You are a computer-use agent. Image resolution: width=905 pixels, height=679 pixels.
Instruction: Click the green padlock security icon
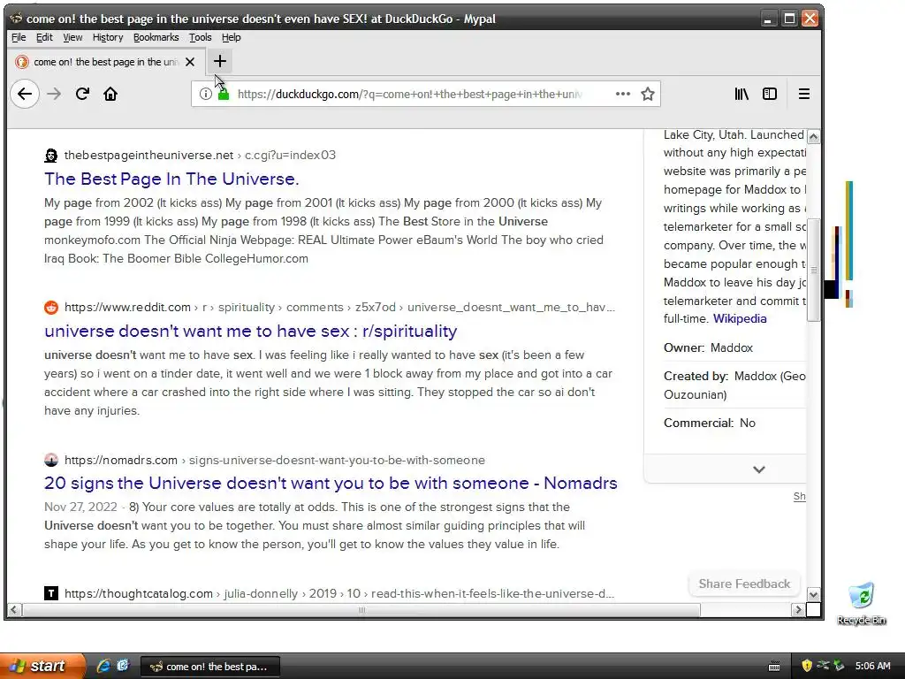[x=224, y=94]
